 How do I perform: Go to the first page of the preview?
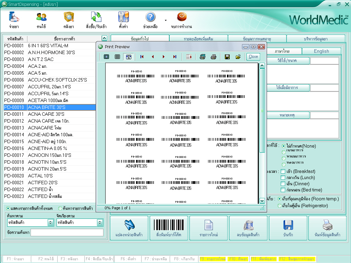coord(142,57)
